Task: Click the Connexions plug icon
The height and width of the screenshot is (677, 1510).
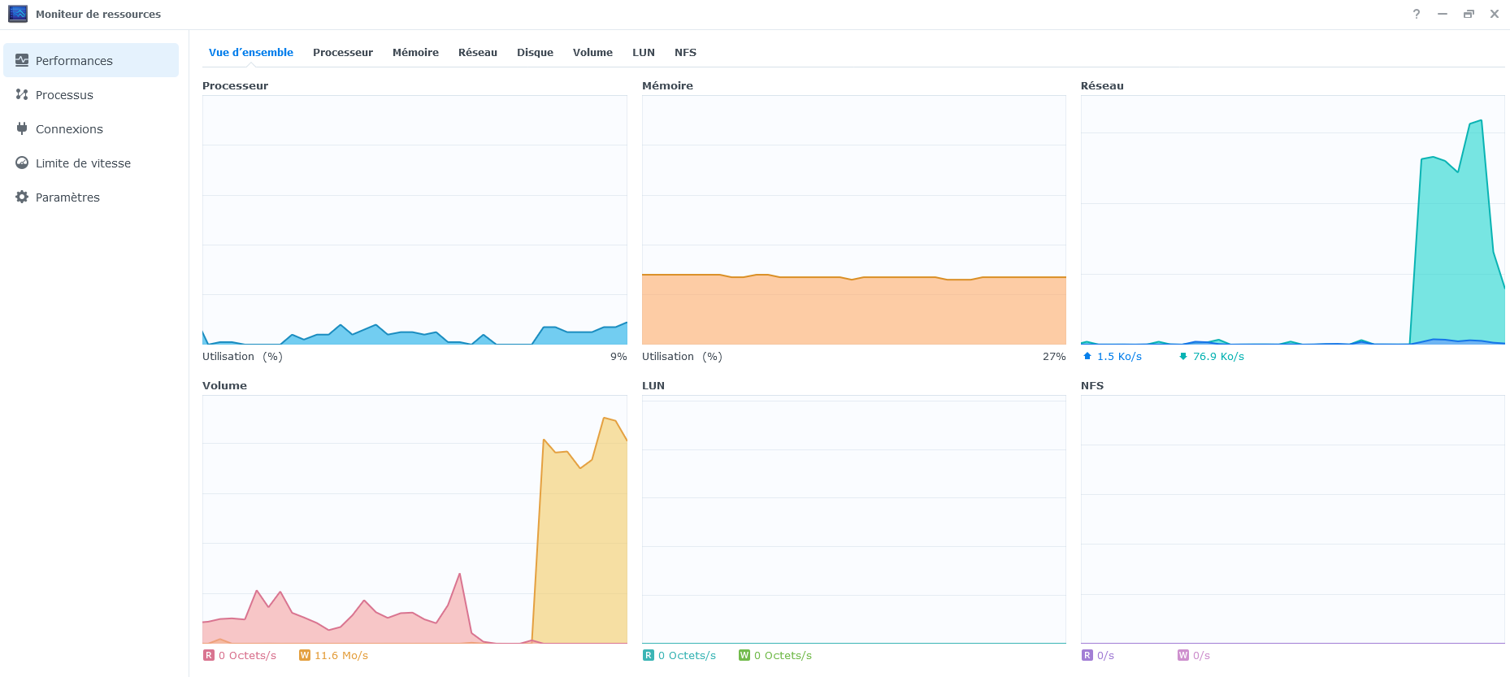Action: tap(22, 128)
